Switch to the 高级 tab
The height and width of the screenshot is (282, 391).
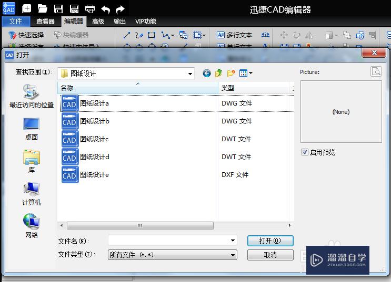(98, 22)
